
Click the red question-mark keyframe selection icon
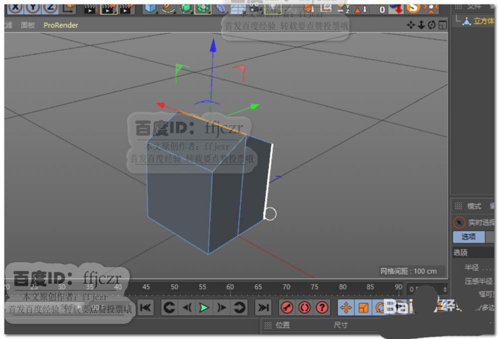pos(322,308)
